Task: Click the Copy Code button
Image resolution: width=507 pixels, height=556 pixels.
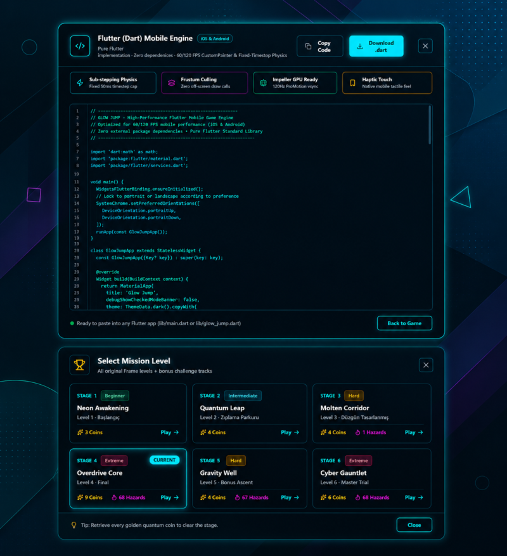Action: click(x=320, y=46)
